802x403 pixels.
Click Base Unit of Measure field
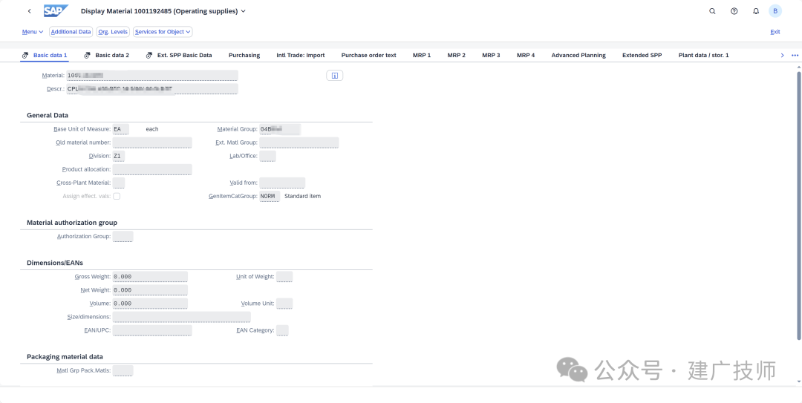click(121, 129)
